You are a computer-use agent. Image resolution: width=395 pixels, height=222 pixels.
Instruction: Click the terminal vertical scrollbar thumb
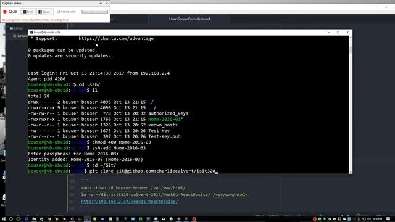pyautogui.click(x=351, y=49)
